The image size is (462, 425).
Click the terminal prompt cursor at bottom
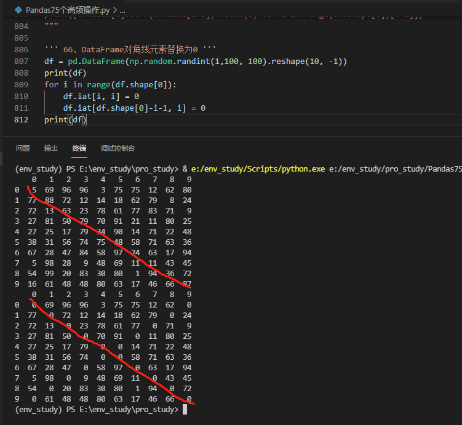(x=185, y=410)
